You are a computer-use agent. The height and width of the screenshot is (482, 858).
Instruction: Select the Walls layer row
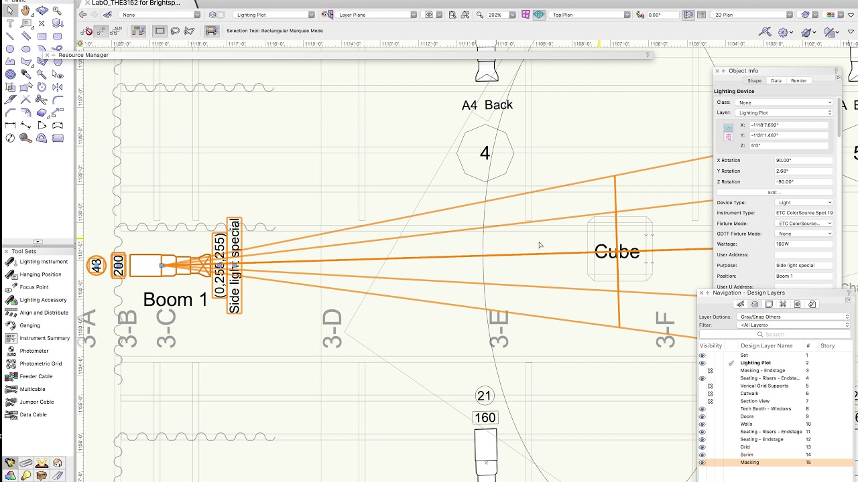pos(774,424)
